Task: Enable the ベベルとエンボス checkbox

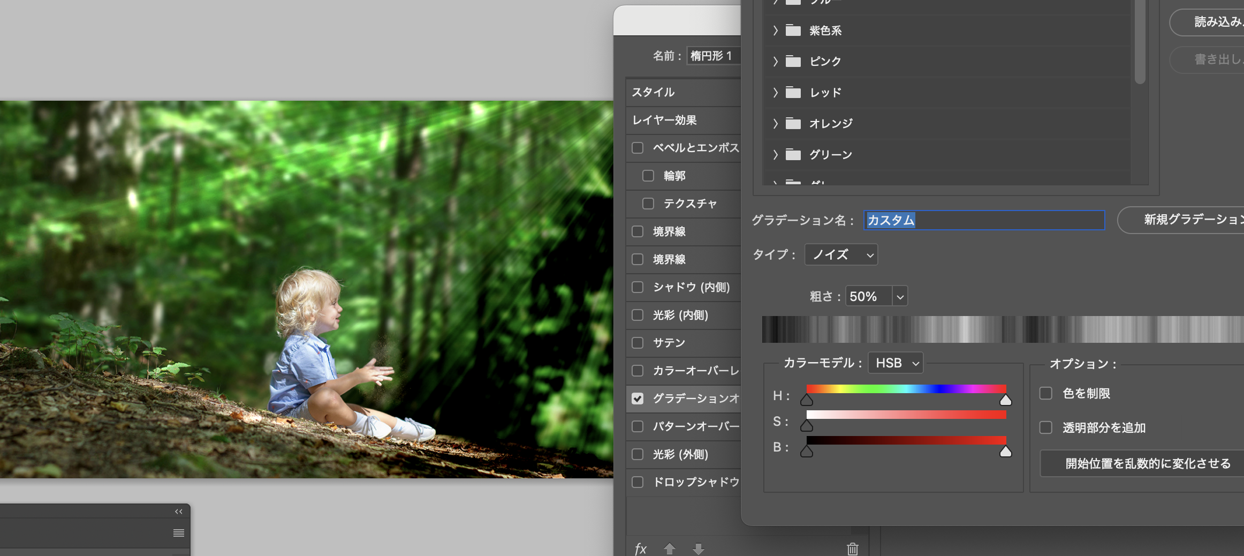Action: tap(638, 148)
